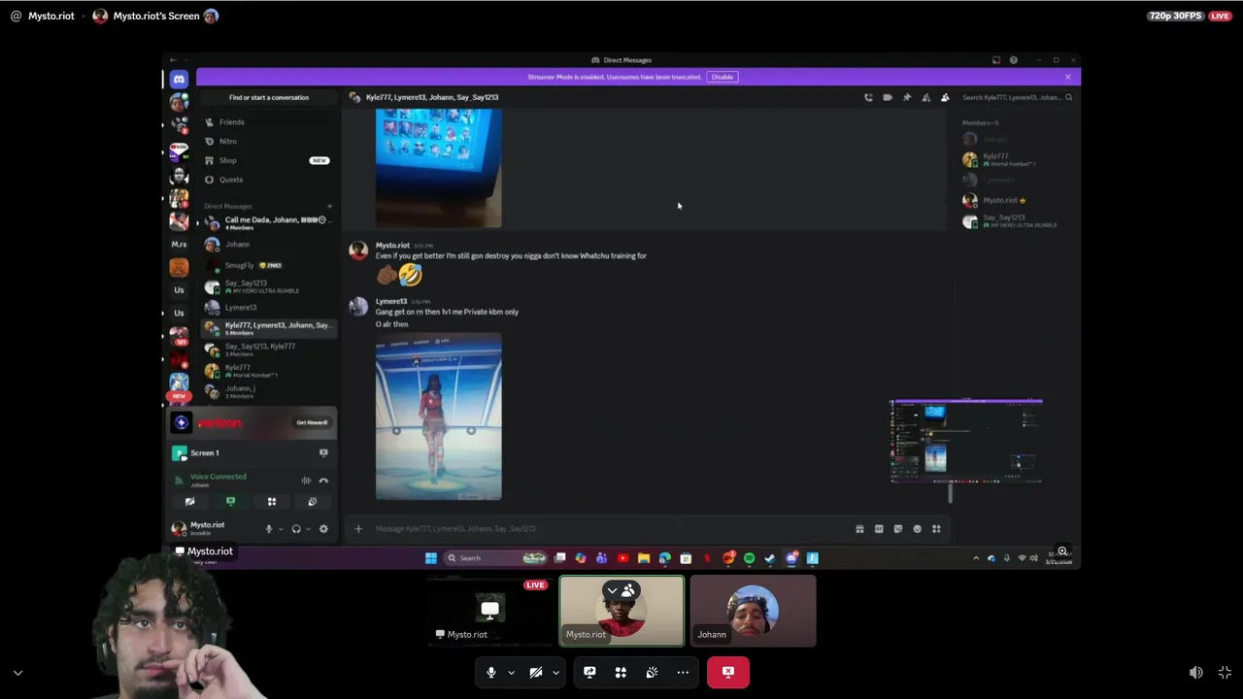Open the activities button in the voice panel

[272, 502]
